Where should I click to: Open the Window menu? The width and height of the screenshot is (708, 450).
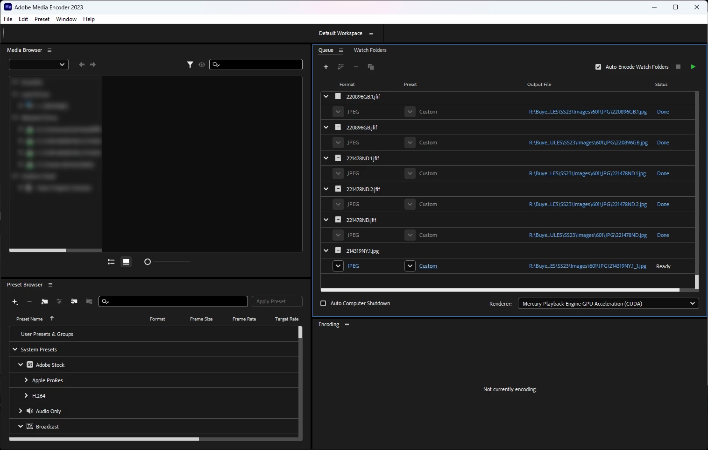(x=66, y=19)
